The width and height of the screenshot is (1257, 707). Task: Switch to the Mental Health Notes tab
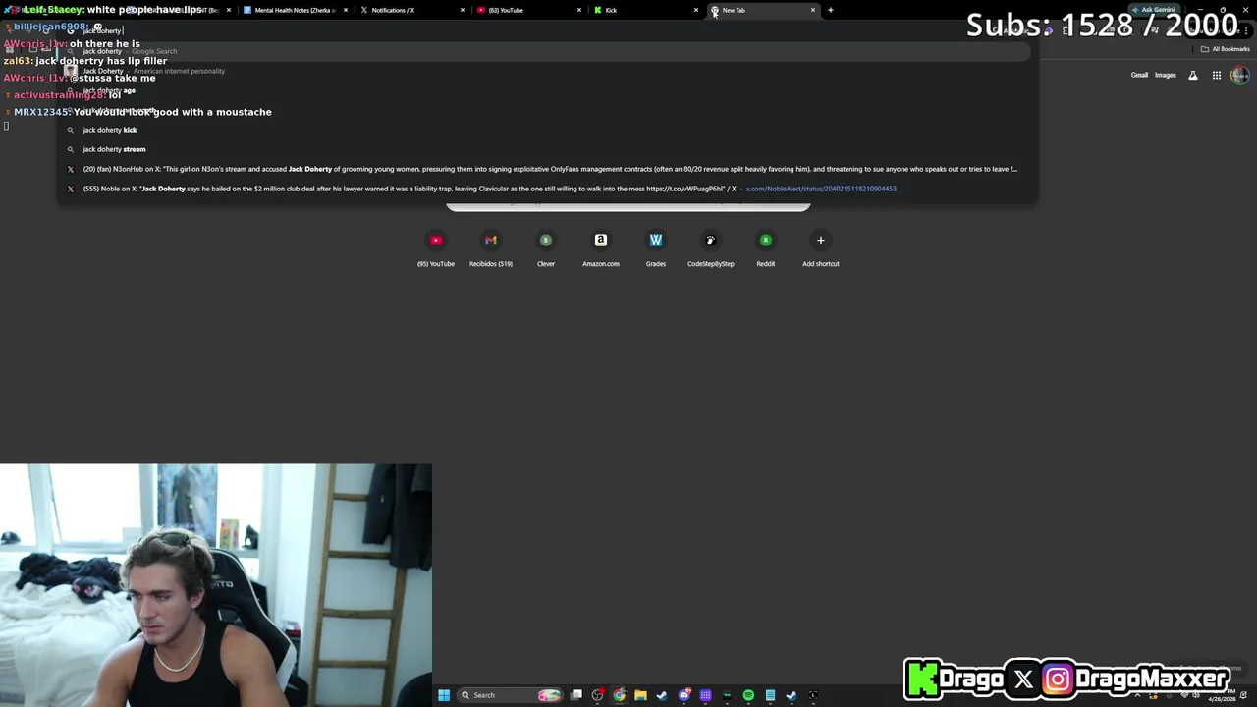295,10
